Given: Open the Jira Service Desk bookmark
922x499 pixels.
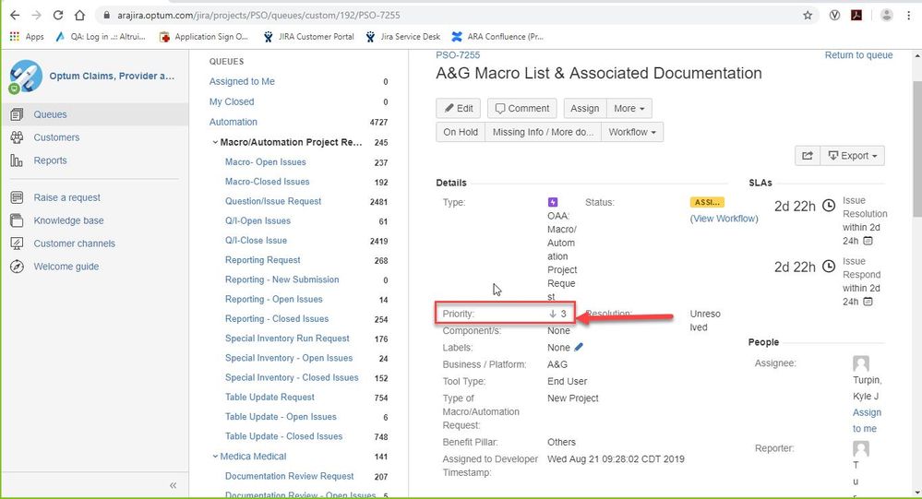Looking at the screenshot, I should tap(402, 37).
